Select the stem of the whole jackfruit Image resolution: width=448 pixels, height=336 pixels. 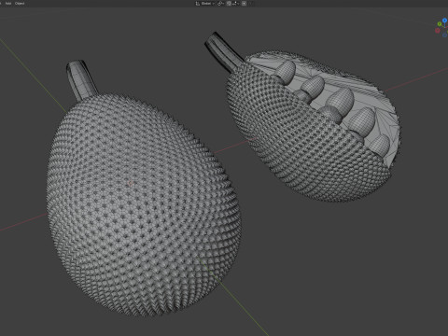81,79
